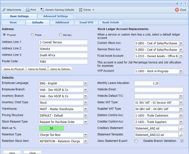Open the WIP Account dropdown
Image resolution: width=189 pixels, height=154 pixels.
pos(181,71)
